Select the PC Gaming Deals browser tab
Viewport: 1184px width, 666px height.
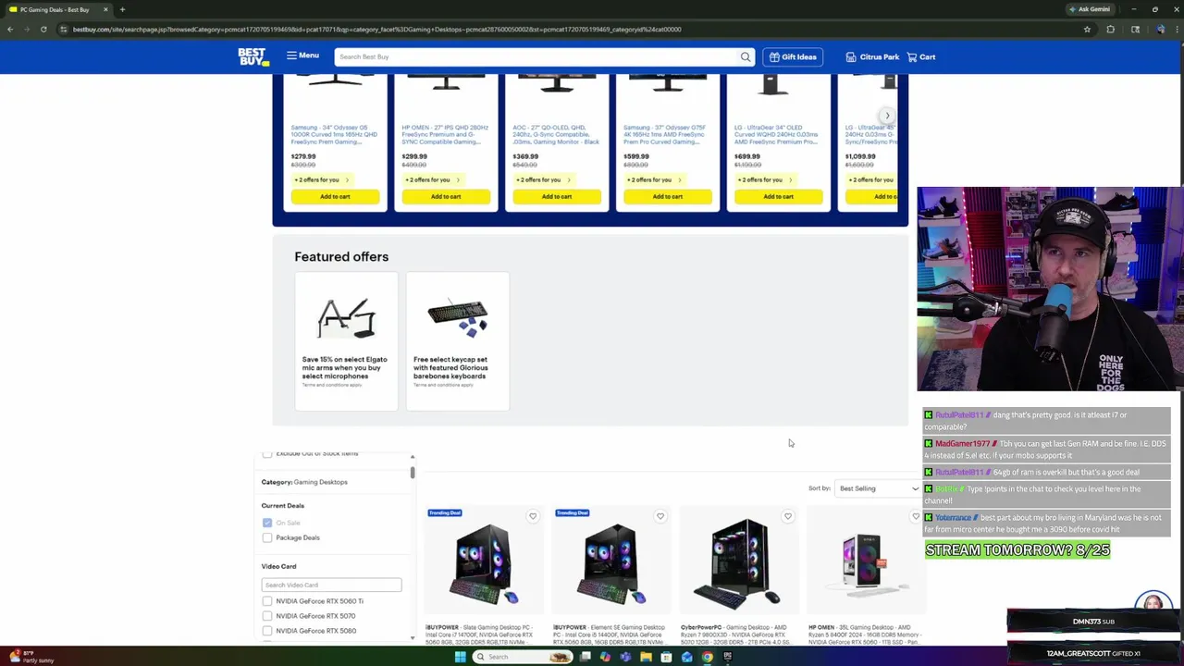[57, 9]
